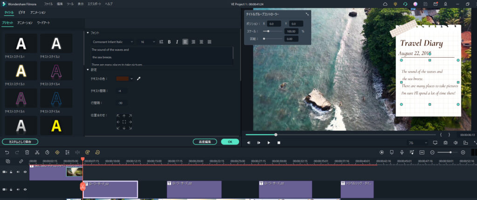Click the headset support icon

[405, 4]
